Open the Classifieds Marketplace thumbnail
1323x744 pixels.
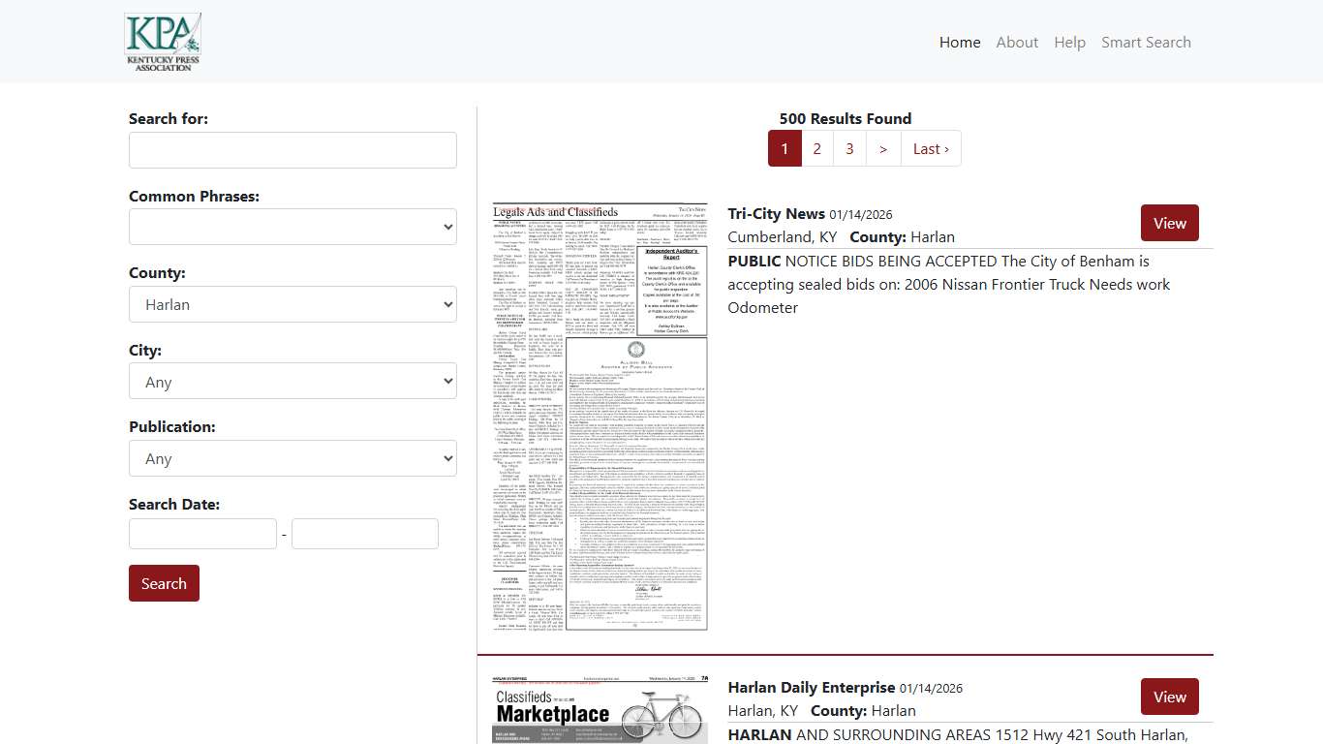599,710
